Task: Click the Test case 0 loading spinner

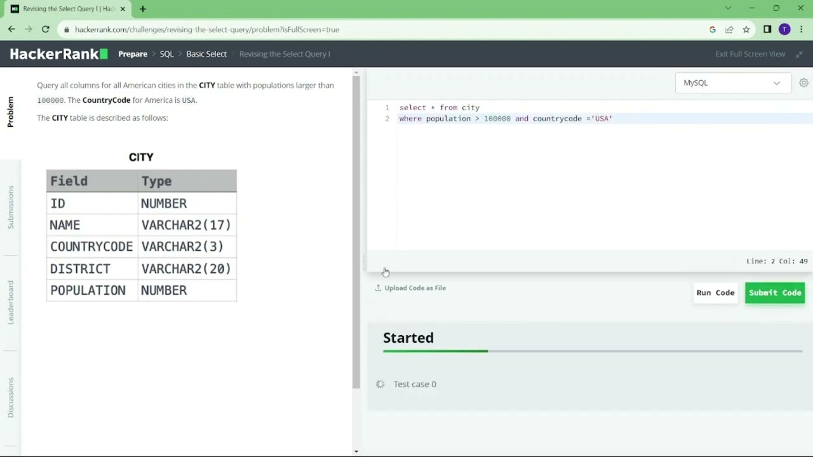Action: (x=380, y=384)
